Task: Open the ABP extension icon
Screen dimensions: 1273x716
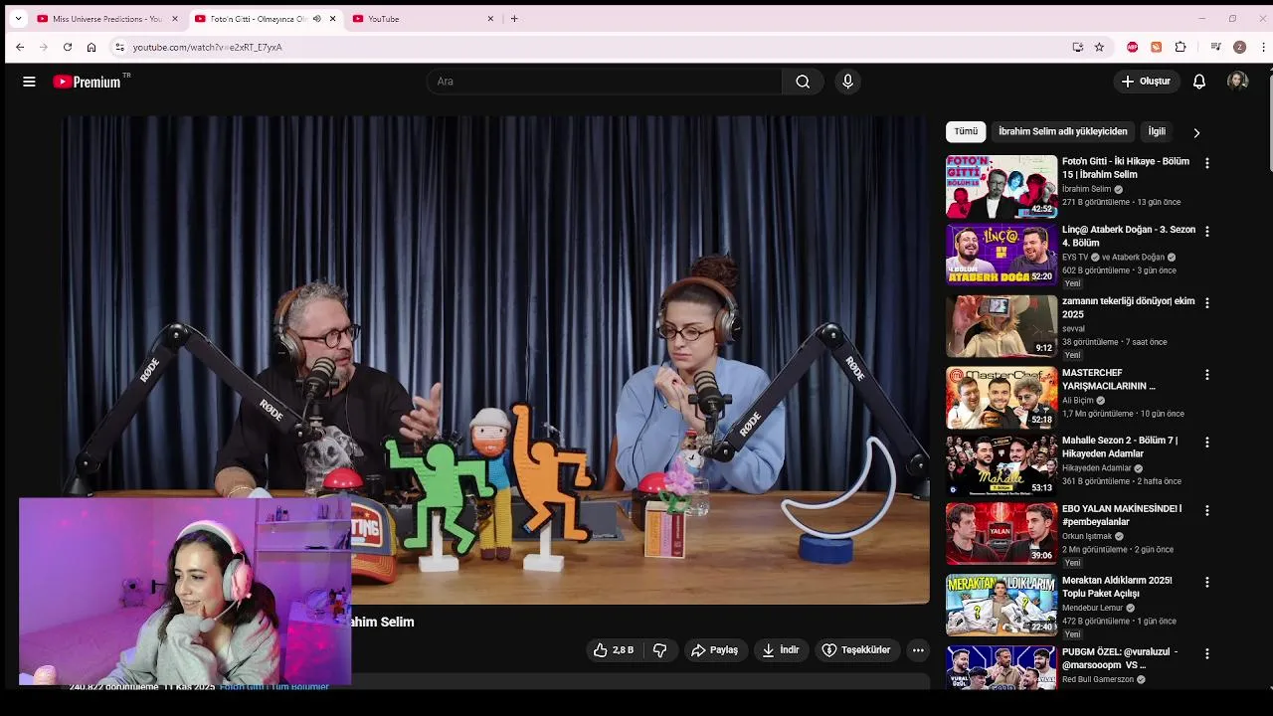Action: pos(1132,47)
